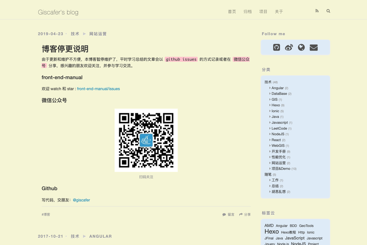The image size is (367, 245).
Task: Open ANGULAR category of 2017-10-21 post
Action: click(100, 236)
